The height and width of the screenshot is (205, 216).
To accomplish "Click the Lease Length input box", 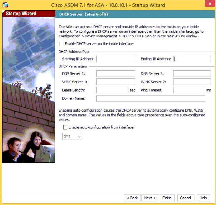I will coord(112,90).
